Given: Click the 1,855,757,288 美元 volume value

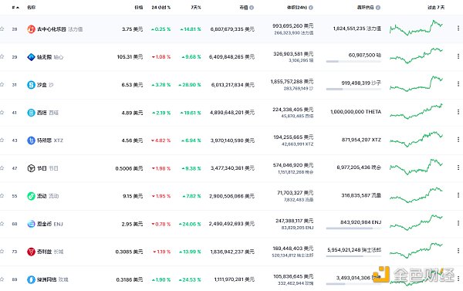Looking at the screenshot, I should [292, 81].
